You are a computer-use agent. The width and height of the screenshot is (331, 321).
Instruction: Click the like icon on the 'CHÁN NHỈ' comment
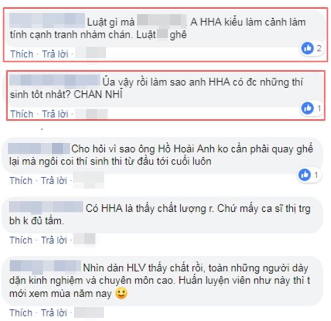pos(307,108)
